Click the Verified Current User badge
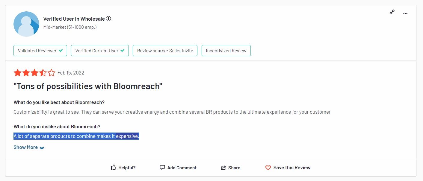The image size is (423, 181). click(x=100, y=51)
